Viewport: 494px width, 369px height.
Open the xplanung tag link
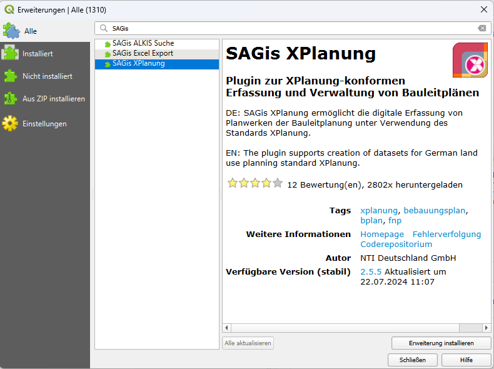click(x=379, y=211)
